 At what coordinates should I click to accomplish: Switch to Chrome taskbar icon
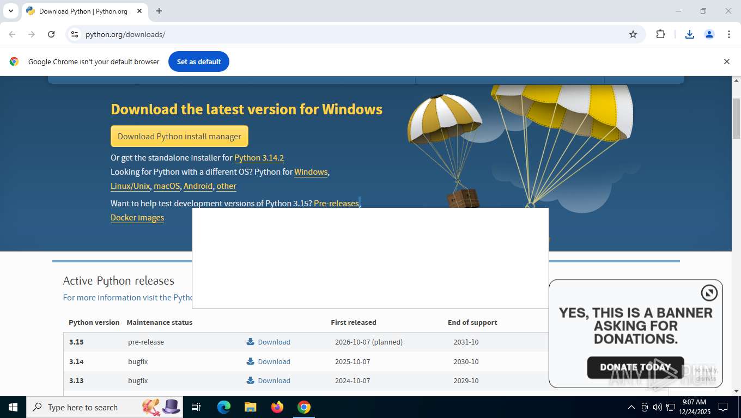click(x=304, y=407)
